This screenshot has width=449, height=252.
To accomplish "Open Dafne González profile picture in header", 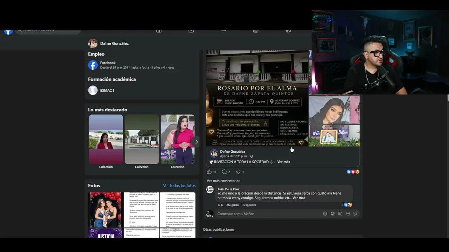I will 93,43.
